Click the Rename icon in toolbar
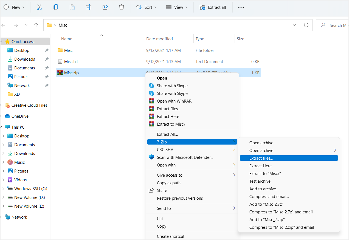Viewport: 349px width, 240px height. [x=89, y=7]
